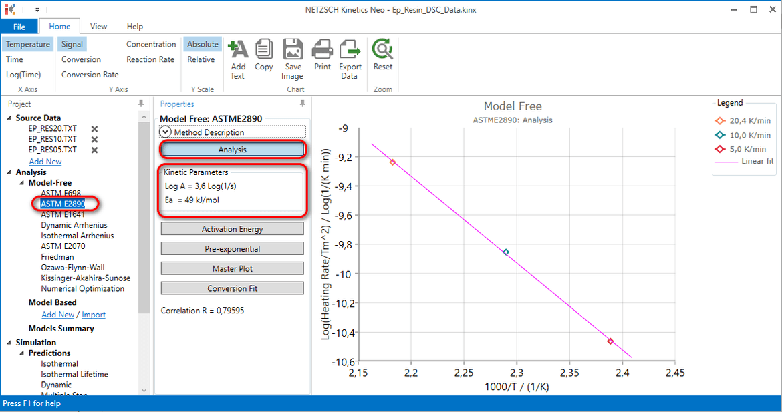Collapse the Predictions tree branch
782x412 pixels.
click(21, 353)
